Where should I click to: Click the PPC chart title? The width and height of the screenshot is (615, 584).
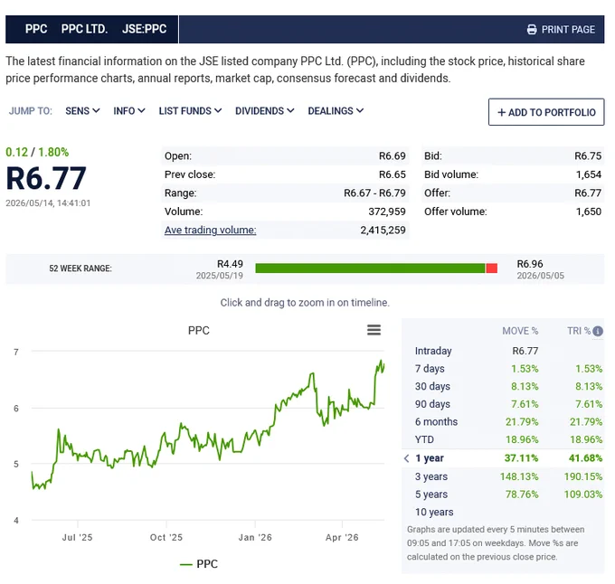pos(198,330)
